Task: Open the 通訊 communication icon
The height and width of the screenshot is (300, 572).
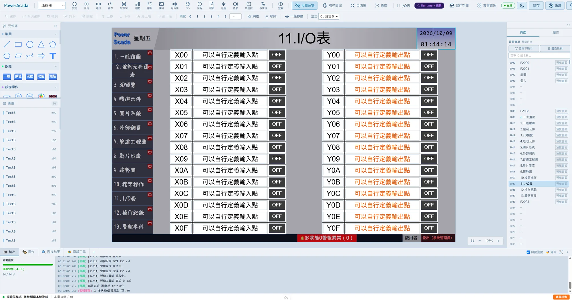Action: (98, 5)
